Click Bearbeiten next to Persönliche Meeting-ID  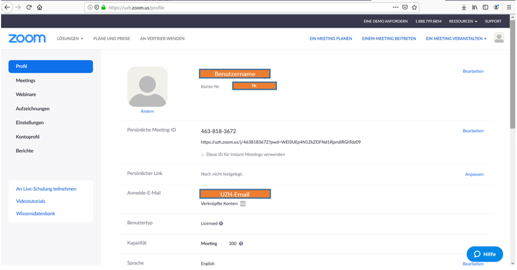point(473,131)
